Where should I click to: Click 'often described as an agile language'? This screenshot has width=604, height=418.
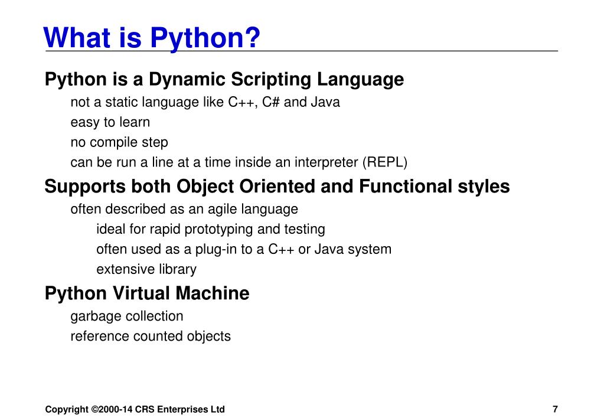pyautogui.click(x=184, y=209)
